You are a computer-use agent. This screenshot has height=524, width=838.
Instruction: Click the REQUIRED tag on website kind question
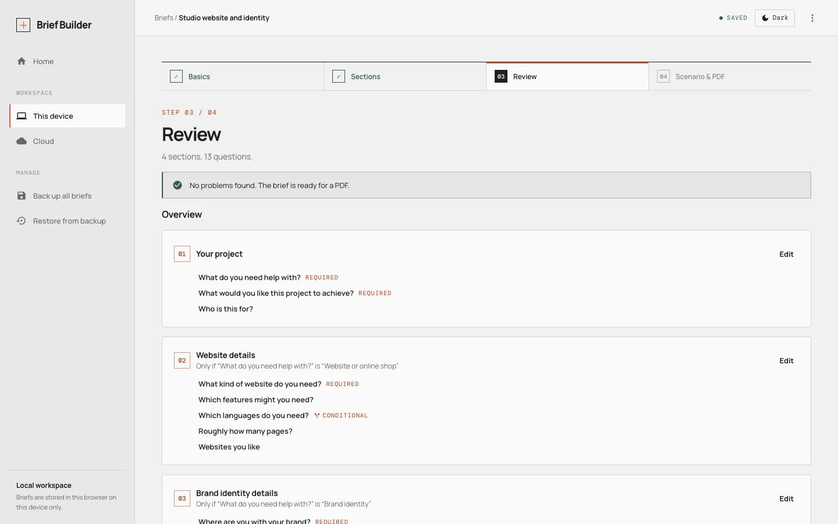pos(343,384)
